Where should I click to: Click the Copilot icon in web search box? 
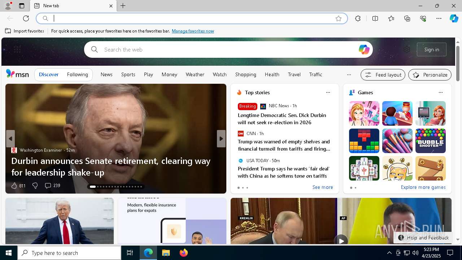(x=364, y=49)
